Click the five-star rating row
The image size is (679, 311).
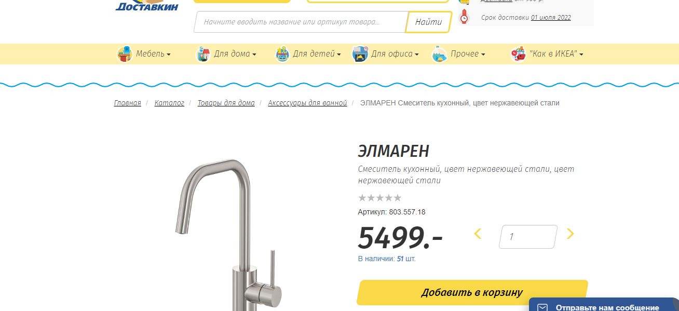pyautogui.click(x=379, y=198)
